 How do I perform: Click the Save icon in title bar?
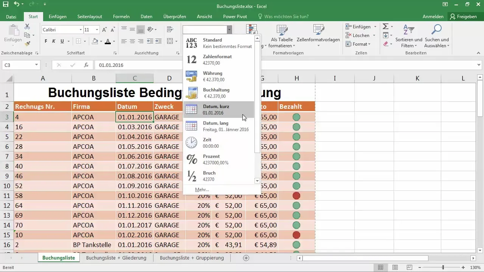click(5, 5)
